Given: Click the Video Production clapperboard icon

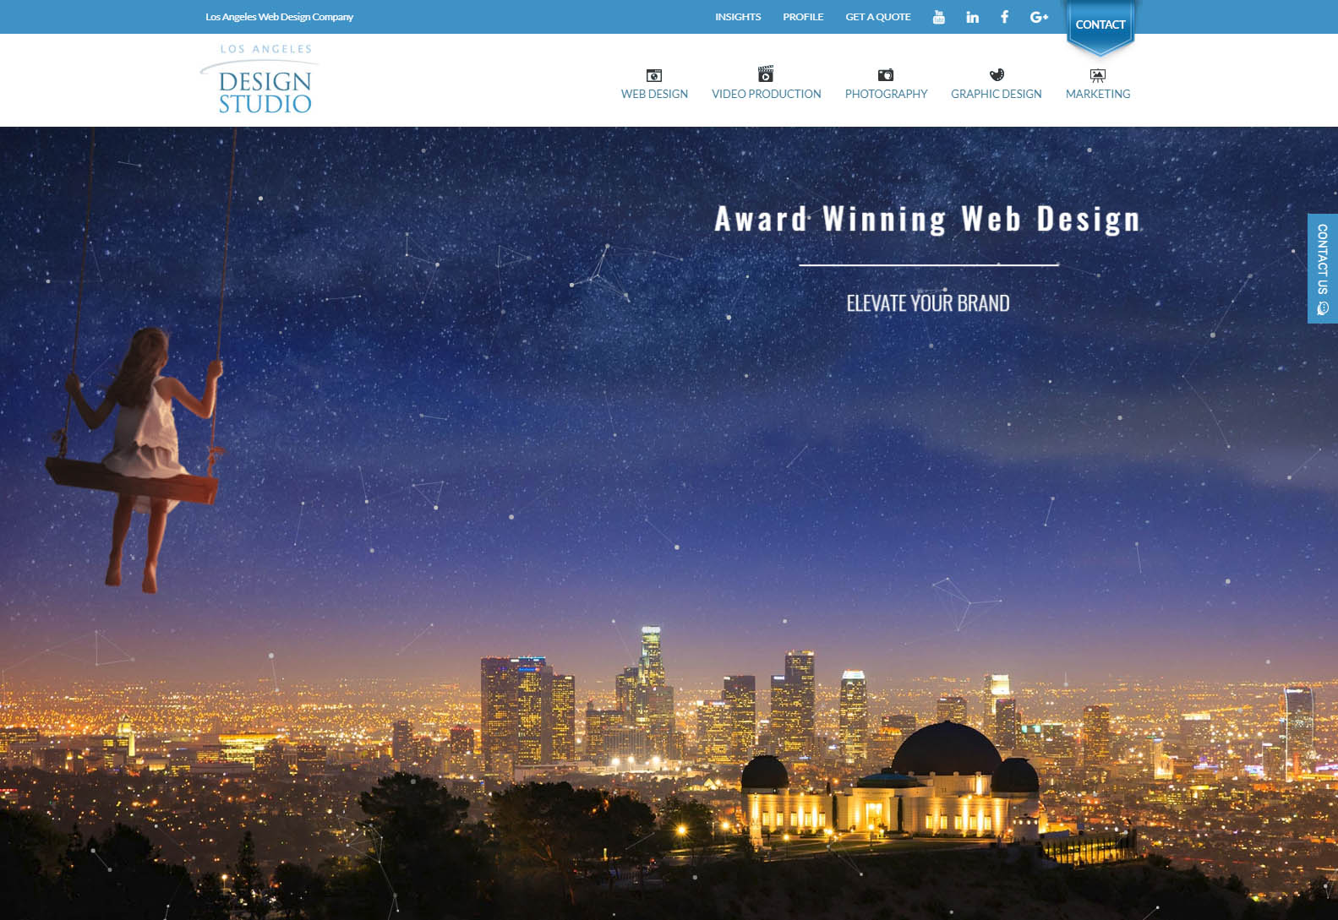Looking at the screenshot, I should coord(766,73).
